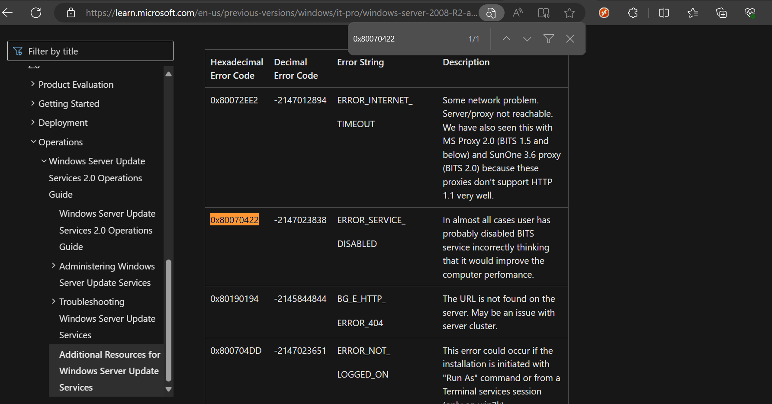Open the Favorites list

(692, 13)
